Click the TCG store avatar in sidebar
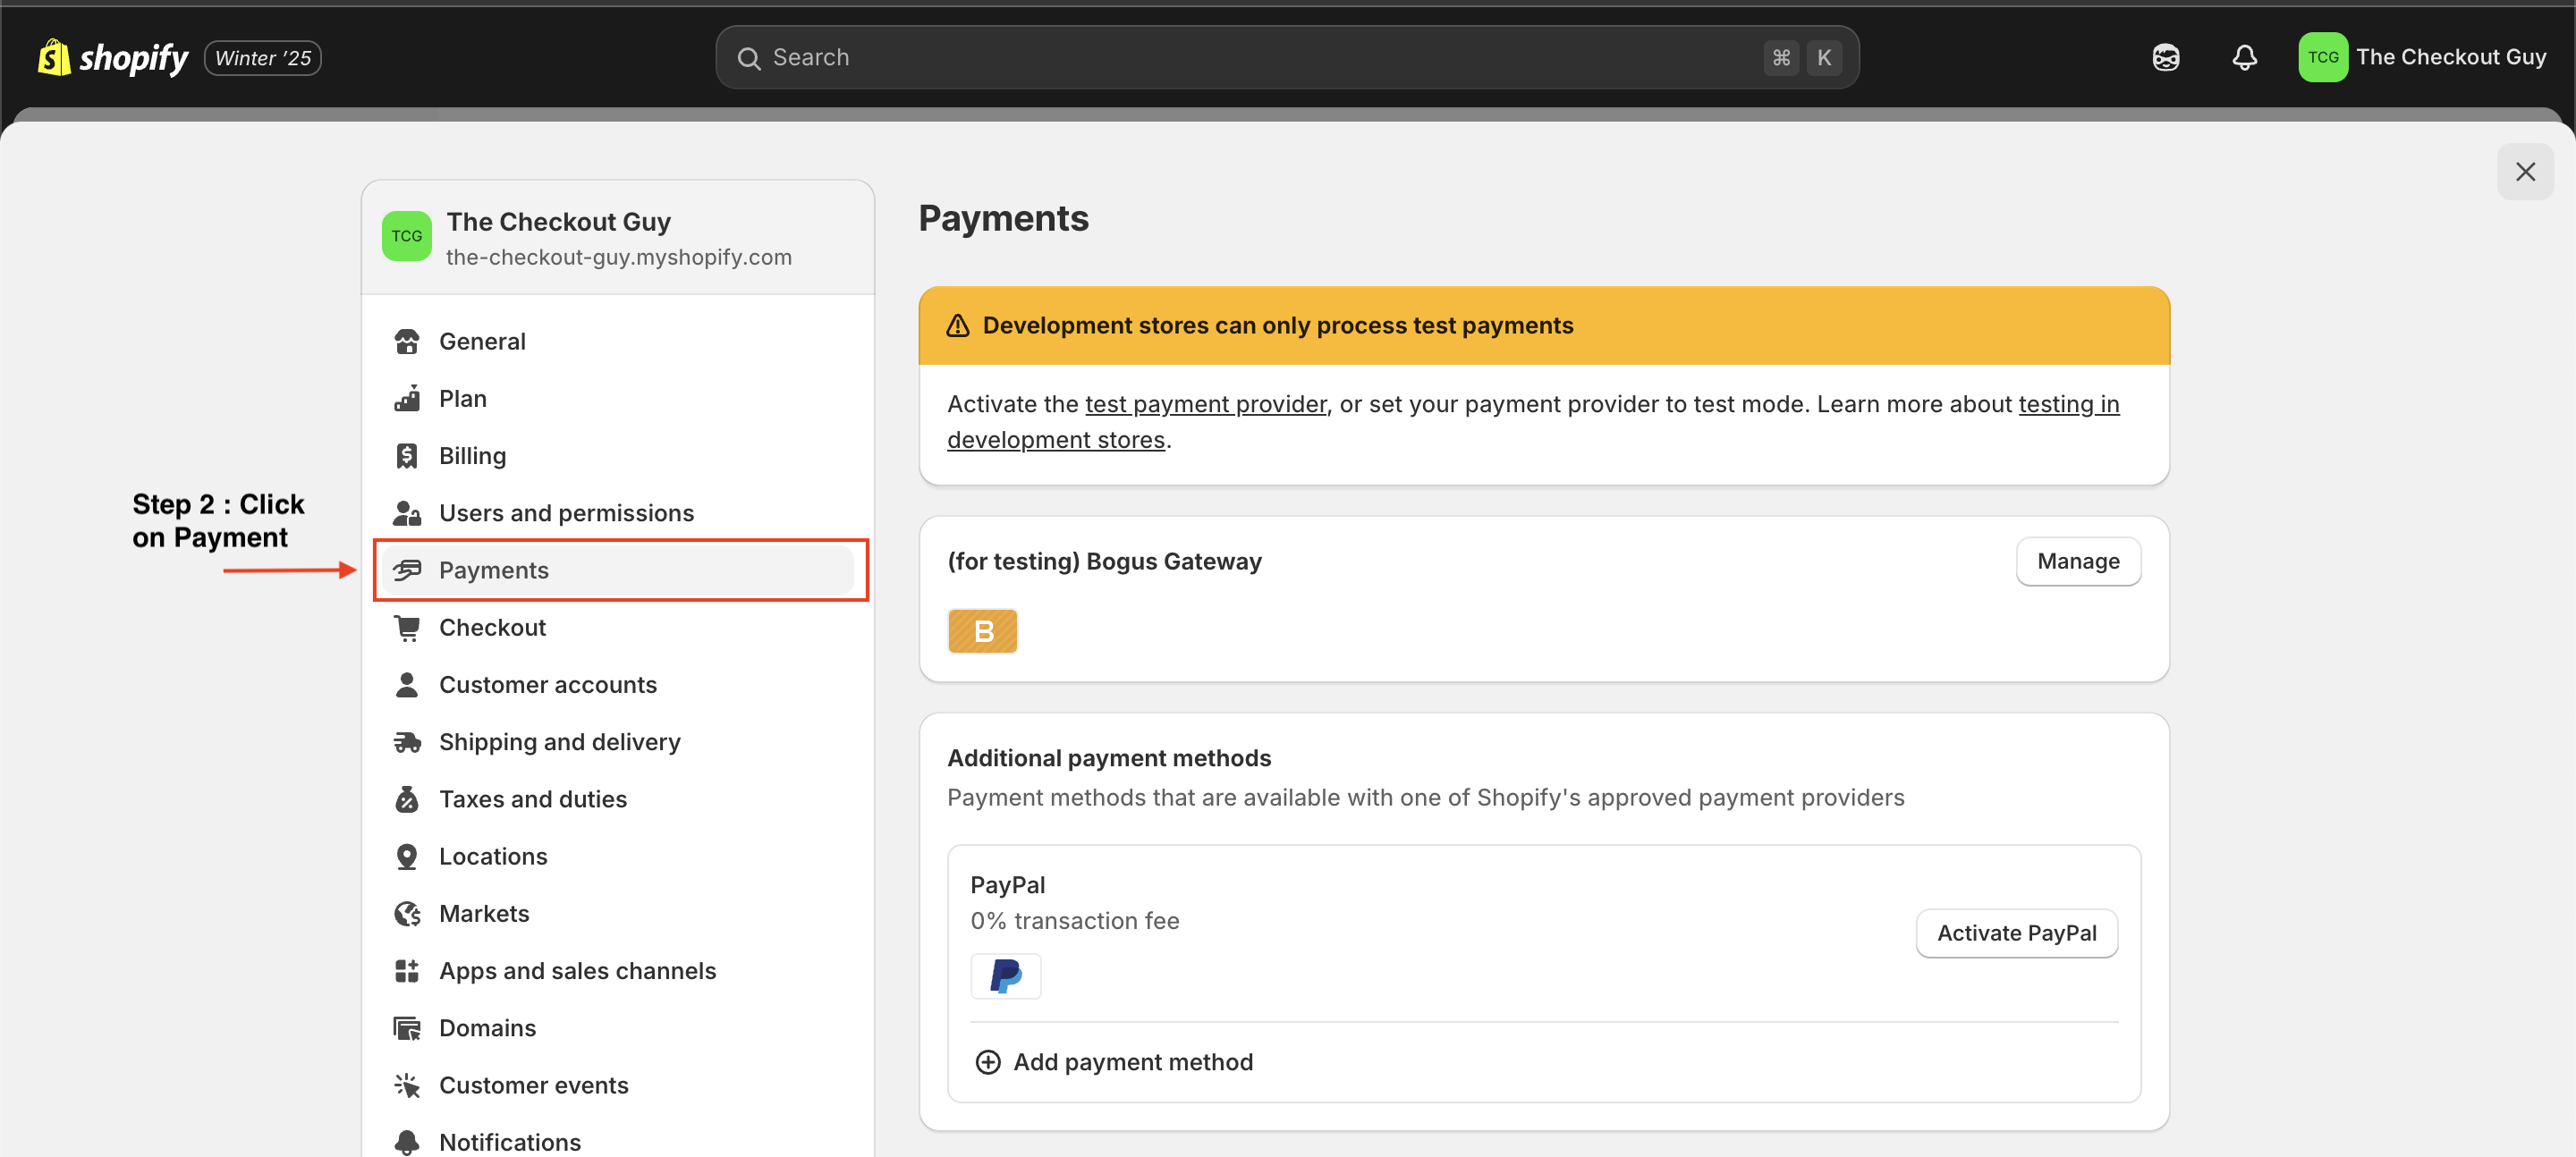Image resolution: width=2576 pixels, height=1157 pixels. coord(406,236)
